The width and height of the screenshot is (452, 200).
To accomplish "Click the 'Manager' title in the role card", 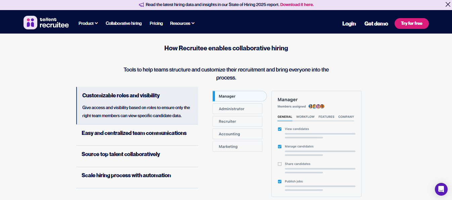I will click(x=287, y=100).
